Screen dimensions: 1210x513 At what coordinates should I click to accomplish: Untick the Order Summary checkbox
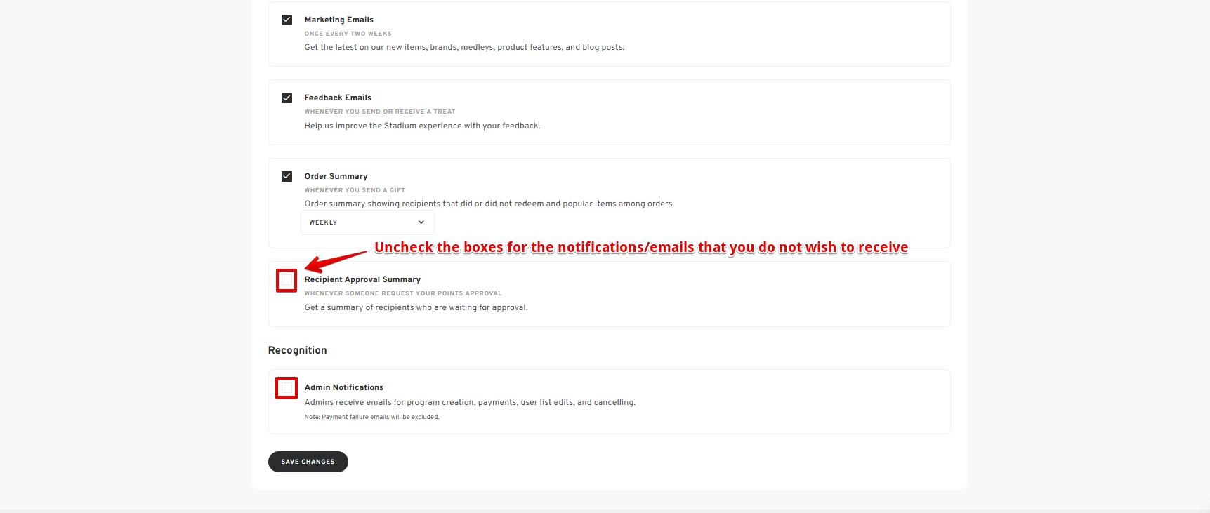coord(287,176)
